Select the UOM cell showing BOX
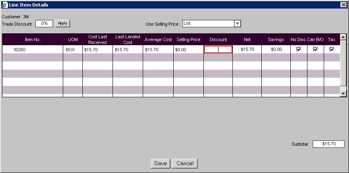349x173 pixels. (73, 49)
